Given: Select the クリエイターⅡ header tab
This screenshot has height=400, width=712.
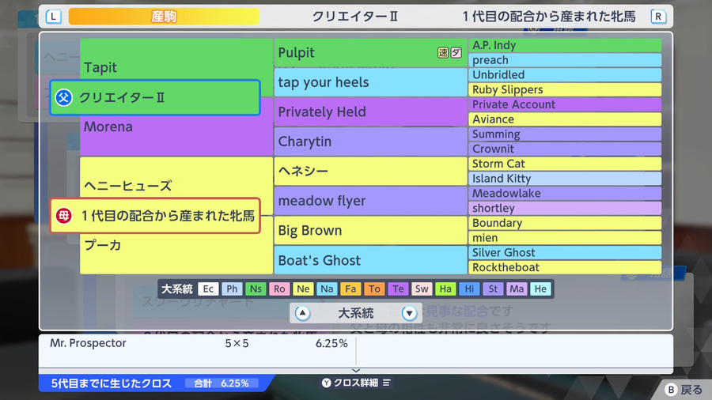Looking at the screenshot, I should coord(355,17).
